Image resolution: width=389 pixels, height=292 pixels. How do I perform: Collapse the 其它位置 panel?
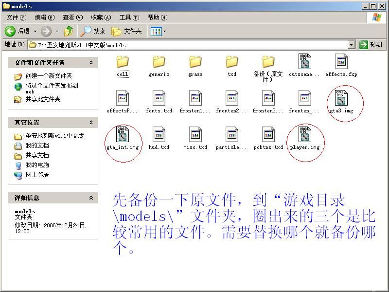(x=91, y=123)
